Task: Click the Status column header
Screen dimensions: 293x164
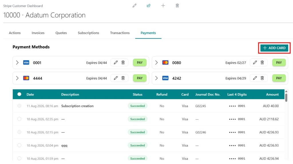Action: point(138,94)
